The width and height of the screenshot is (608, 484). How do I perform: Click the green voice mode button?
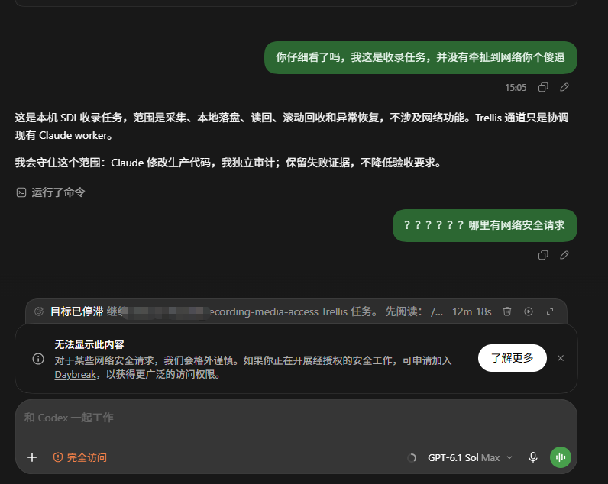561,457
